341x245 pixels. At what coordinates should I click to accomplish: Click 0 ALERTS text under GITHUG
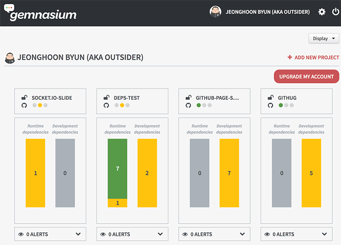point(283,235)
